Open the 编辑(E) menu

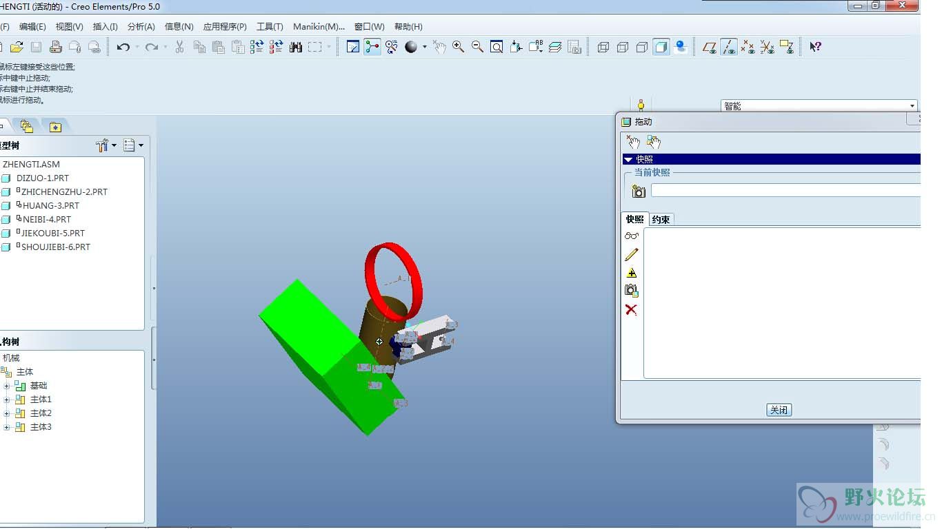pos(32,26)
